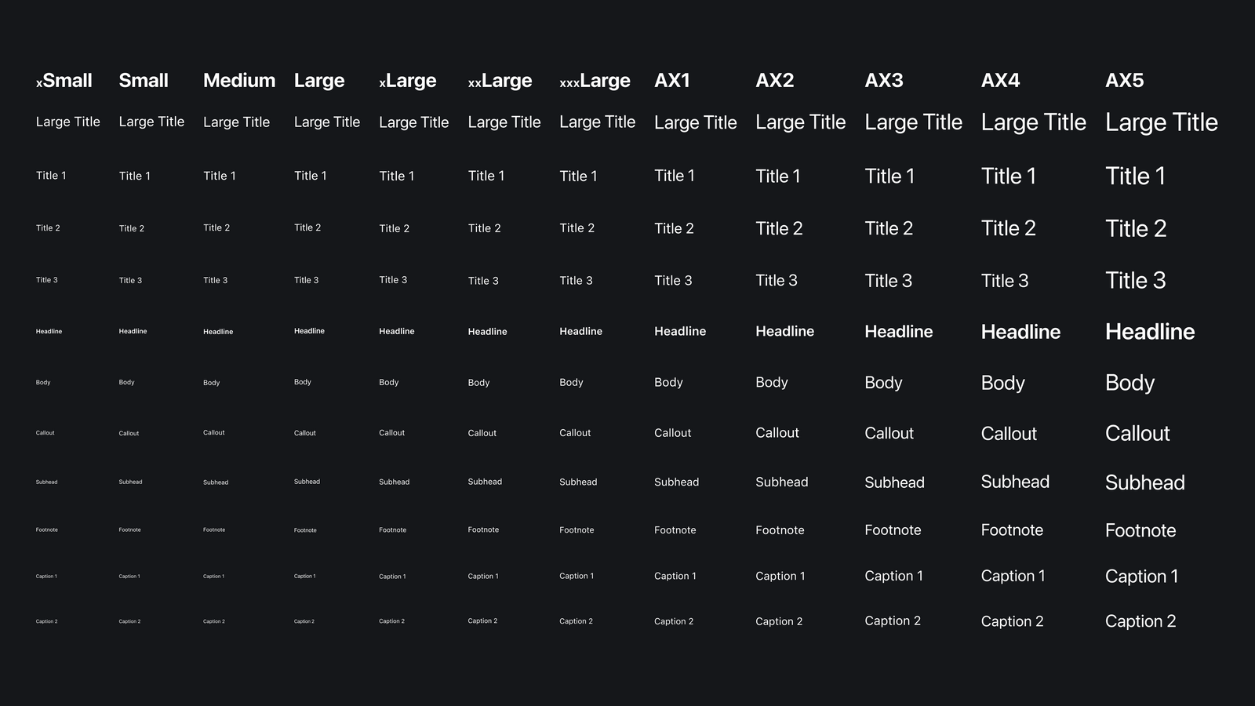Image resolution: width=1255 pixels, height=706 pixels.
Task: Click Callout in the AX2 column
Action: pyautogui.click(x=777, y=432)
